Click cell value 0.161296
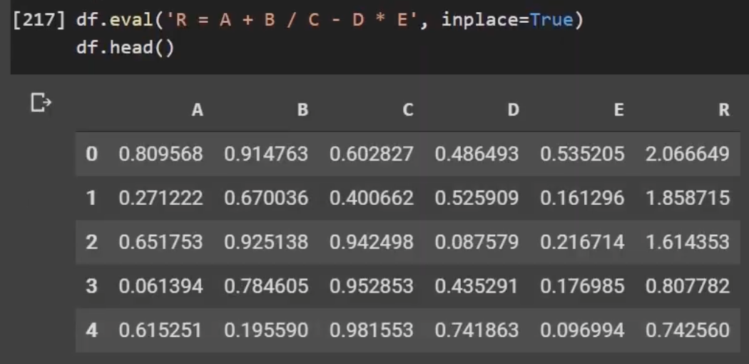Screen dimensions: 749x364 pos(582,198)
